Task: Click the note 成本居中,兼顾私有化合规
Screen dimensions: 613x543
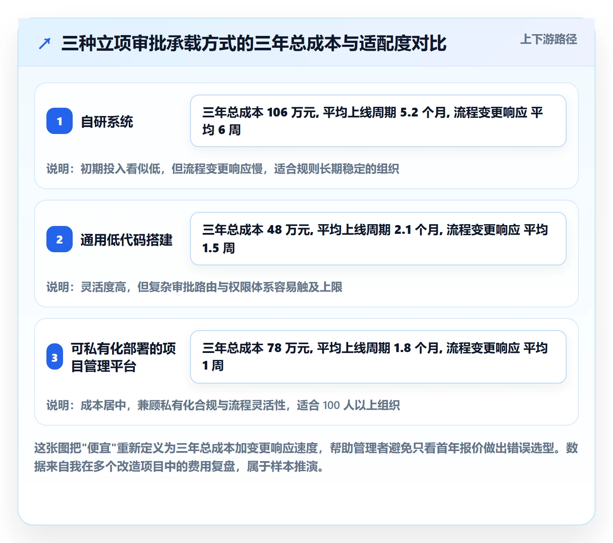Action: click(223, 405)
